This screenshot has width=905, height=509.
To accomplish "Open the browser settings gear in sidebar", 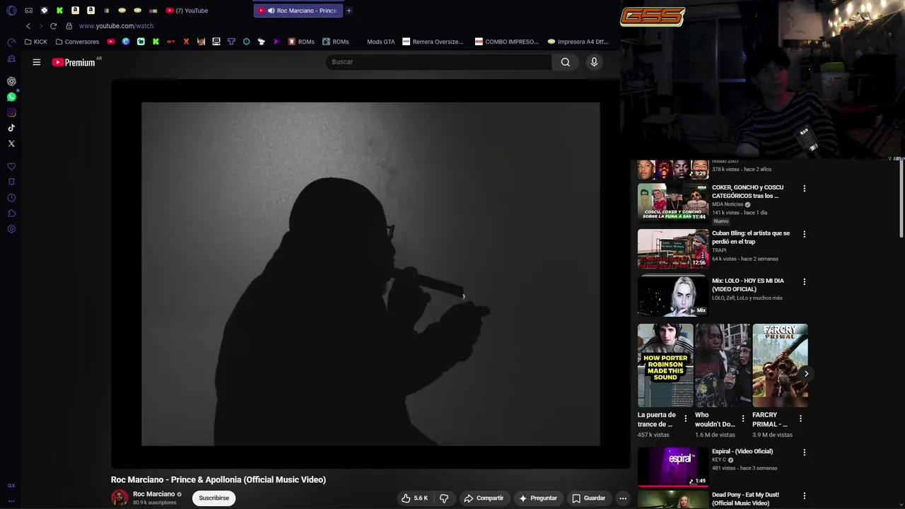I will click(11, 229).
